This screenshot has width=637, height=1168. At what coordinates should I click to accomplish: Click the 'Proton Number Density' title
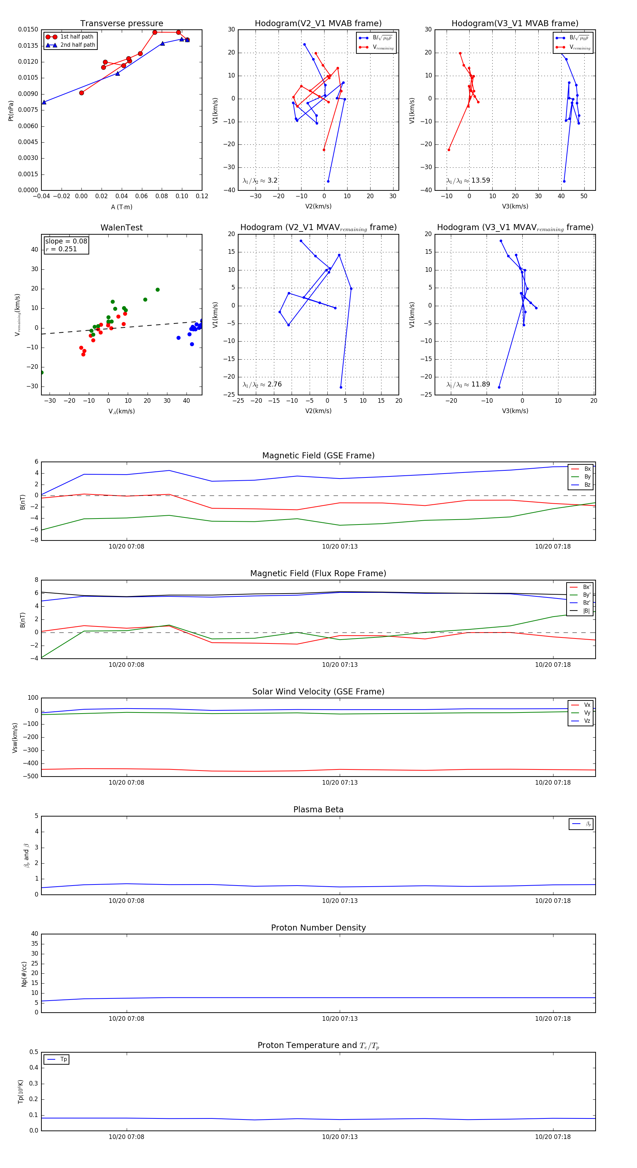(318, 928)
